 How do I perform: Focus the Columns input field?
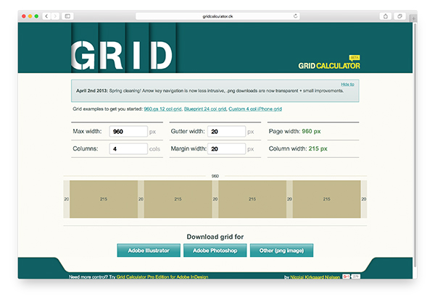(x=128, y=149)
